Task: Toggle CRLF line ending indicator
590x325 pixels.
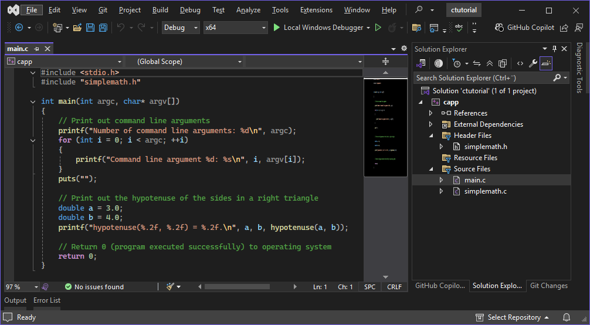Action: point(394,287)
